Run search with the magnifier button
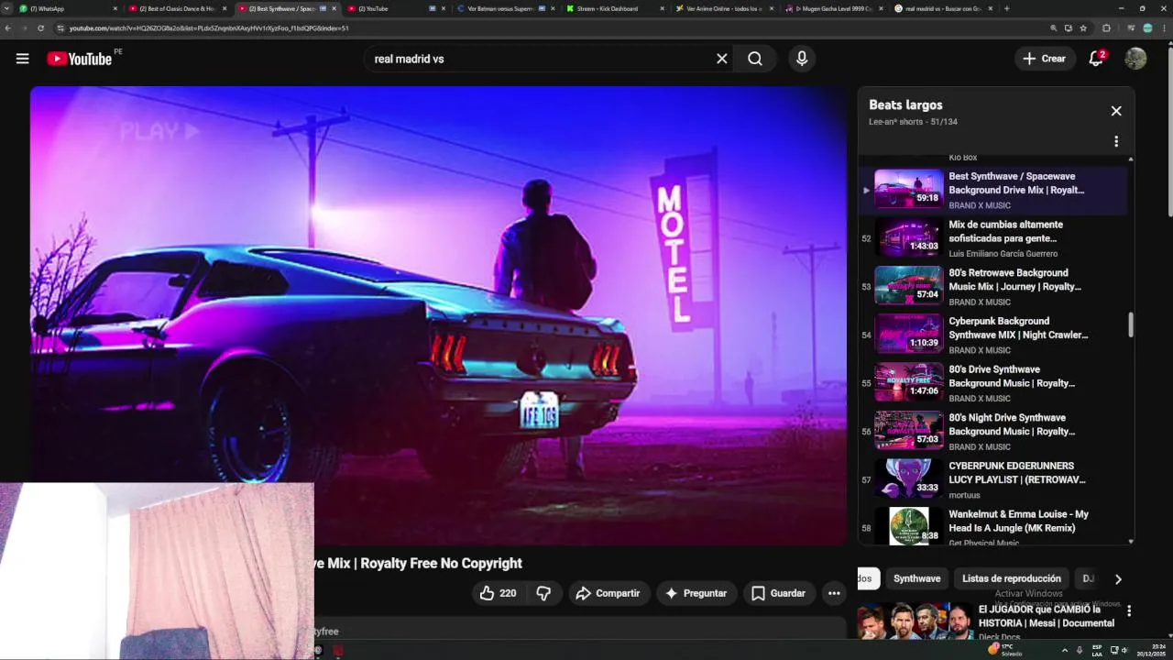Image resolution: width=1173 pixels, height=660 pixels. pos(755,59)
